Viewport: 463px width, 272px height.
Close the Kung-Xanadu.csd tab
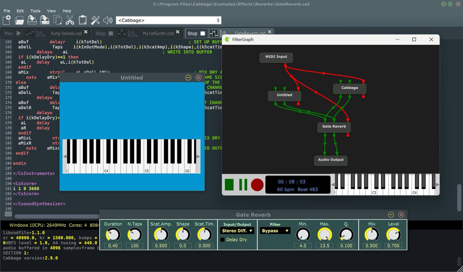click(86, 32)
